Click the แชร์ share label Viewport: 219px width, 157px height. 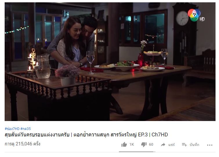click(x=171, y=145)
